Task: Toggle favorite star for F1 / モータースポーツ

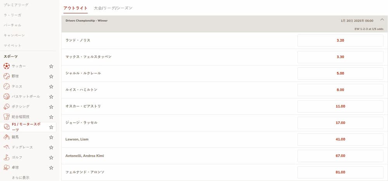Action: pos(51,127)
